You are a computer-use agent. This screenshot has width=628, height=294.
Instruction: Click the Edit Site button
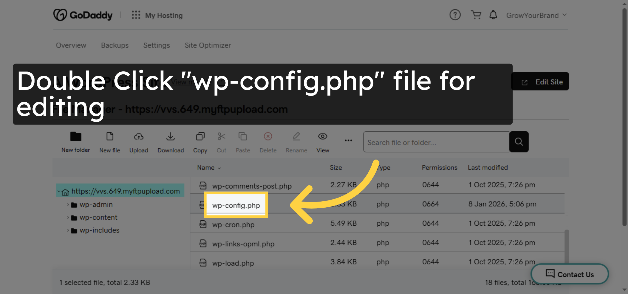click(x=540, y=81)
